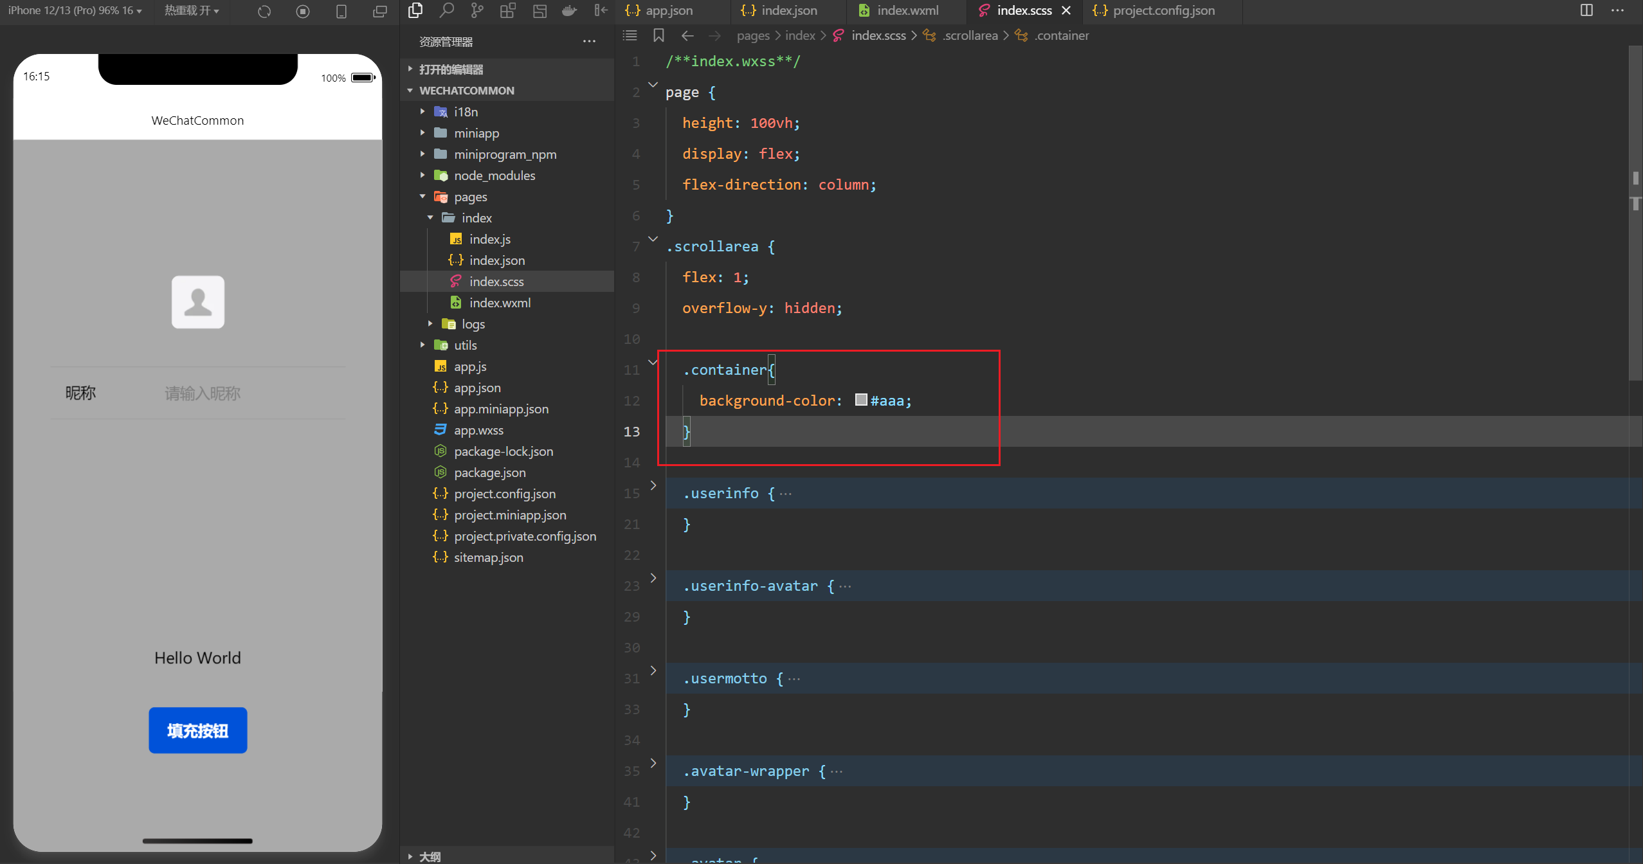This screenshot has width=1643, height=864.
Task: Click the #aaa color swatch in editor
Action: pyautogui.click(x=861, y=400)
